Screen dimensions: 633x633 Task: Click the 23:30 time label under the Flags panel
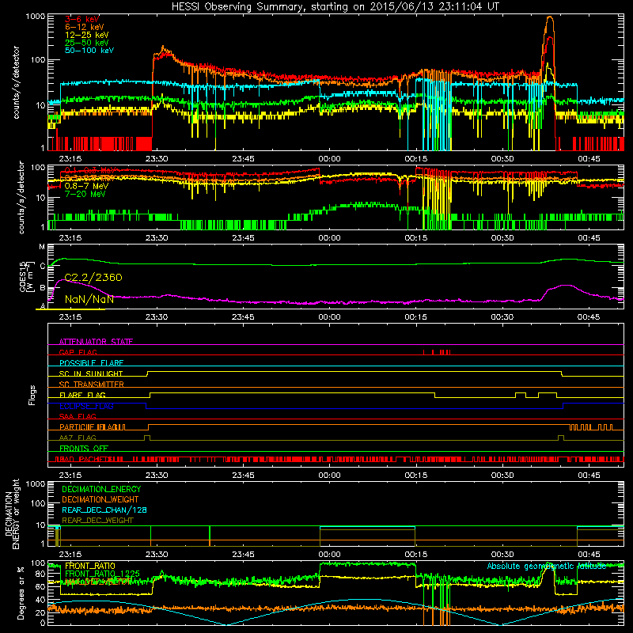pyautogui.click(x=157, y=476)
